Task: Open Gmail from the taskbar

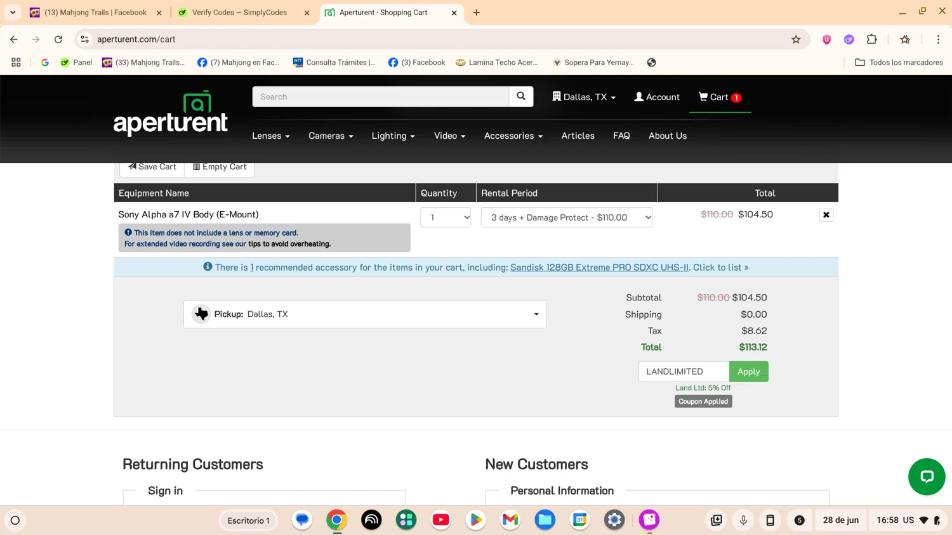Action: click(x=510, y=520)
